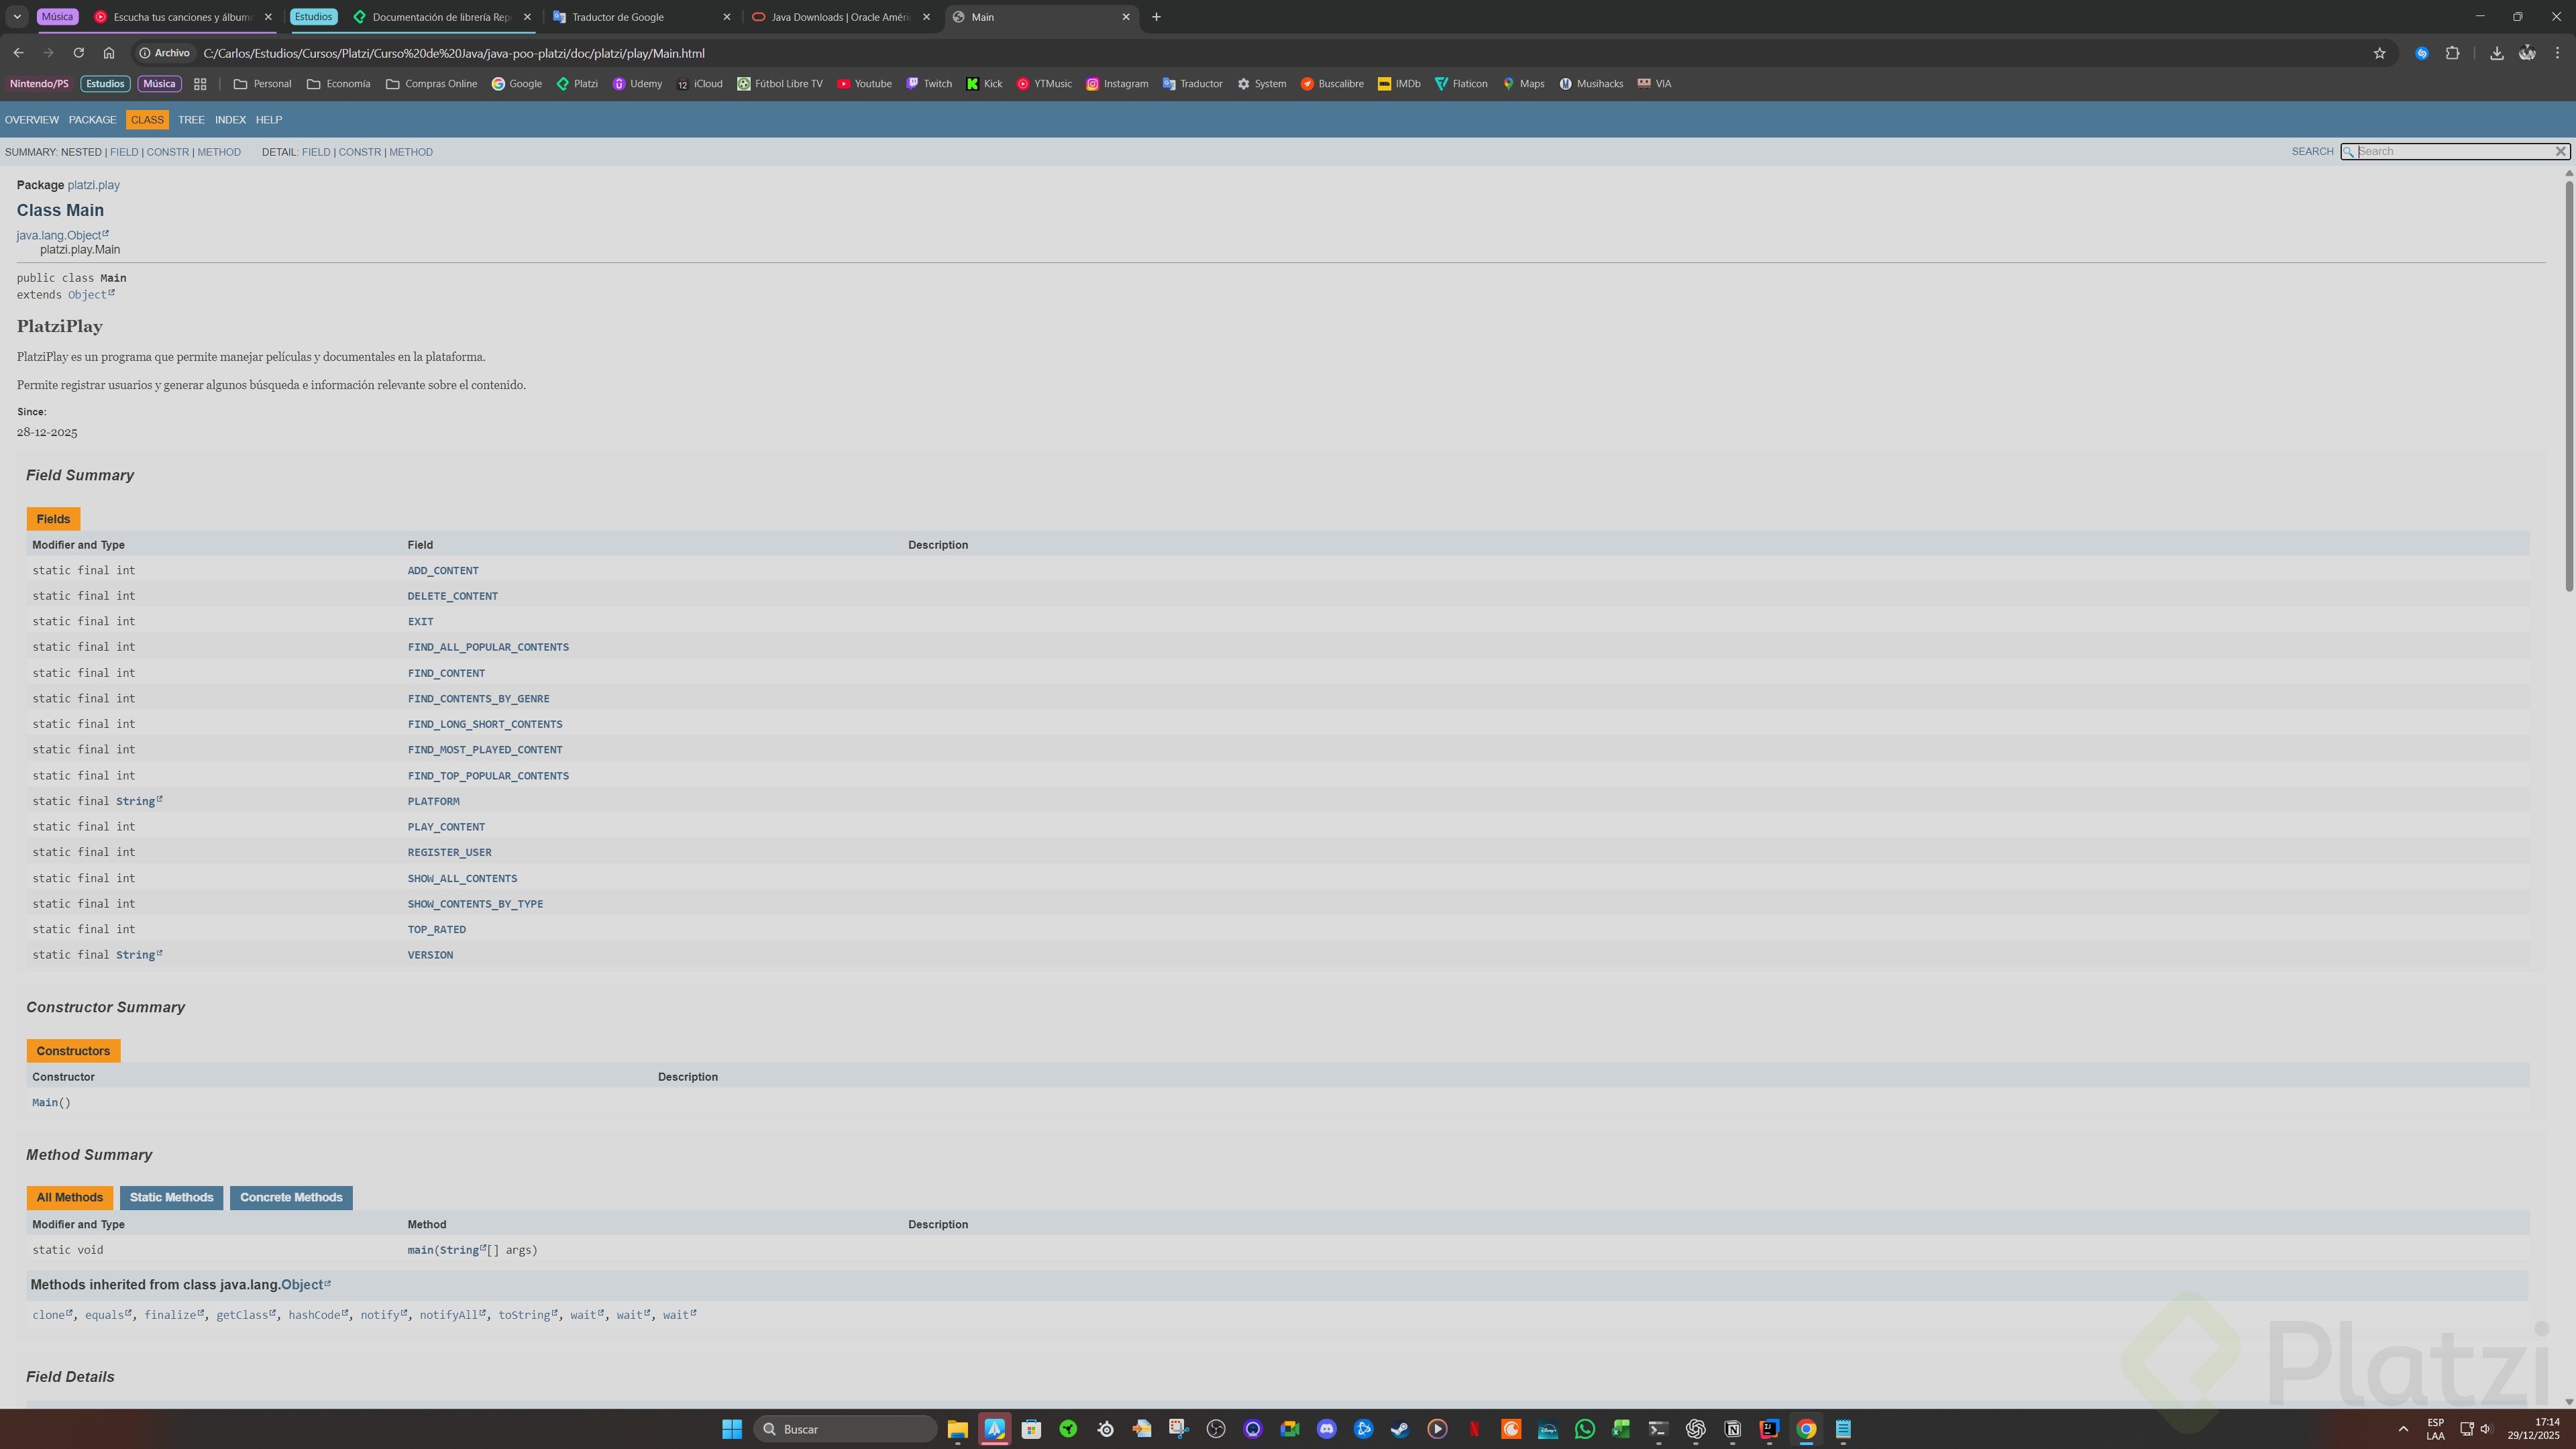Open the downloads icon in toolbar
The height and width of the screenshot is (1449, 2576).
pos(2496,53)
